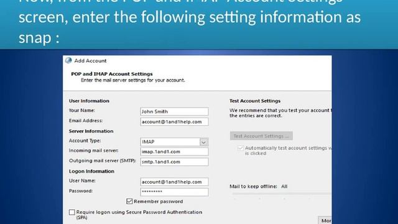Click the 'POP and IMAP Account Settings' heading
The image size is (398, 224).
point(112,74)
